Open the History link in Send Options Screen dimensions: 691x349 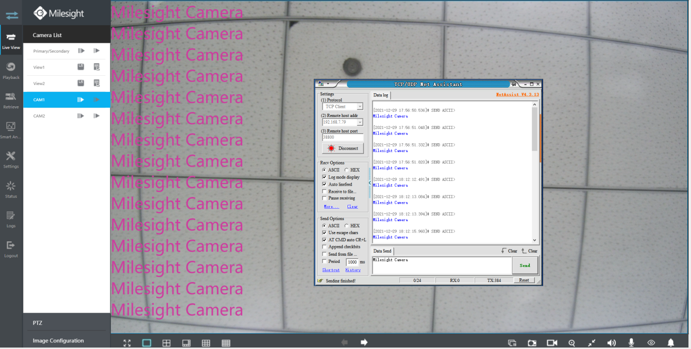353,270
